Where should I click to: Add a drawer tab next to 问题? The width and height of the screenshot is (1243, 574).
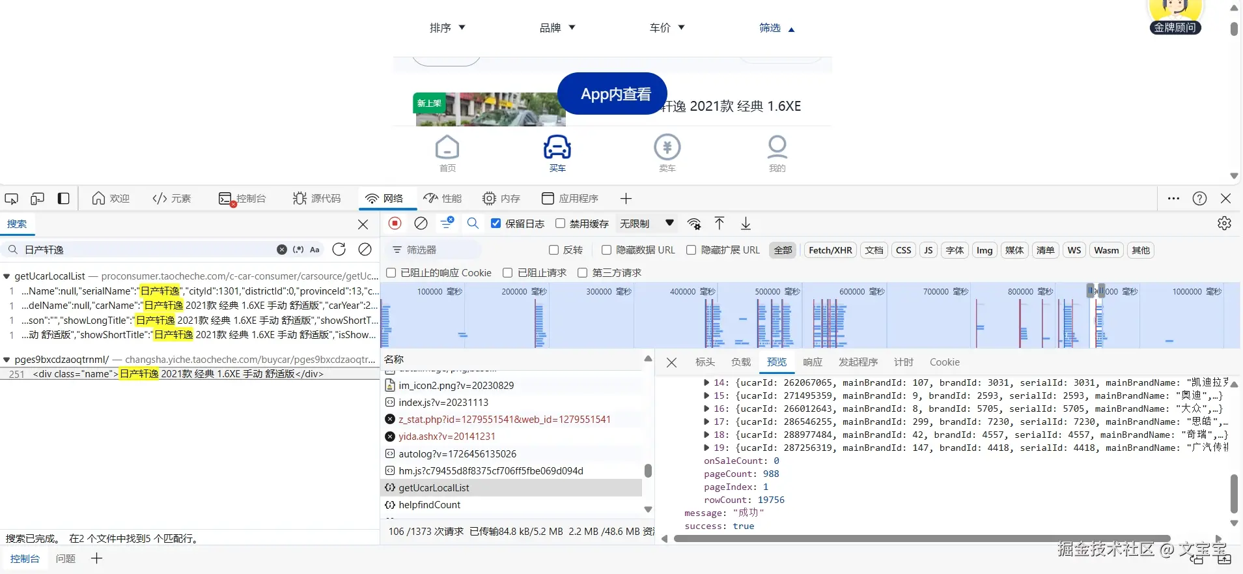coord(96,558)
